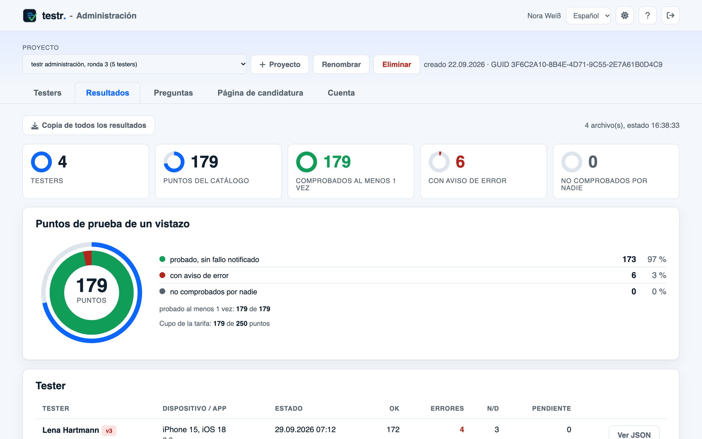Open the Cuenta tab
Screen dimensions: 702x439
(341, 93)
